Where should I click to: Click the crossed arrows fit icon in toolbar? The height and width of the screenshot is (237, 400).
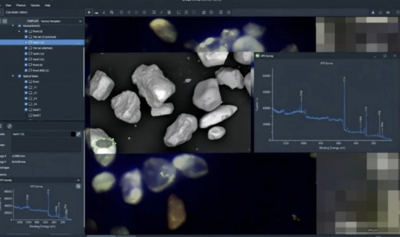(186, 12)
